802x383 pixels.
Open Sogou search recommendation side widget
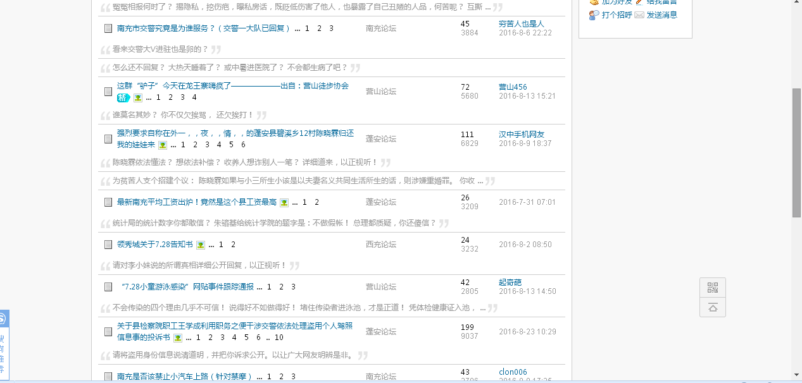(x=3, y=344)
